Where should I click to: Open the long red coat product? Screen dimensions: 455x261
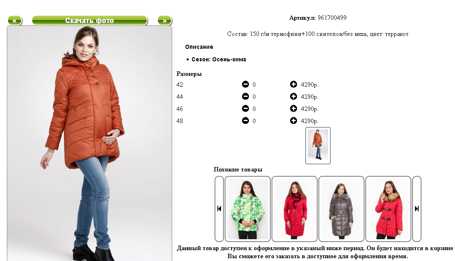click(295, 209)
